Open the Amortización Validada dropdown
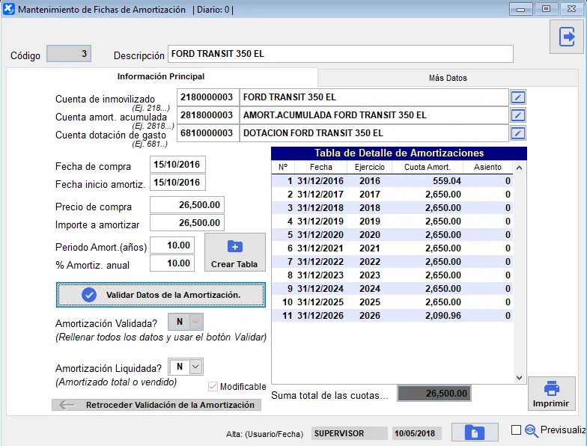 [x=195, y=322]
